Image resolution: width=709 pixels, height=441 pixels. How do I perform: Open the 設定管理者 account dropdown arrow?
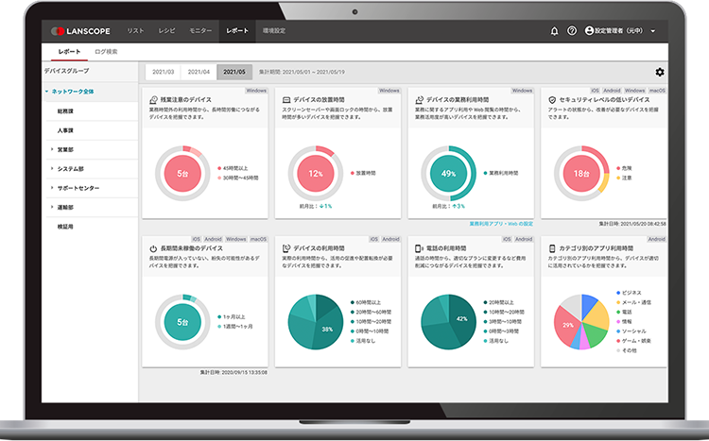tap(652, 31)
